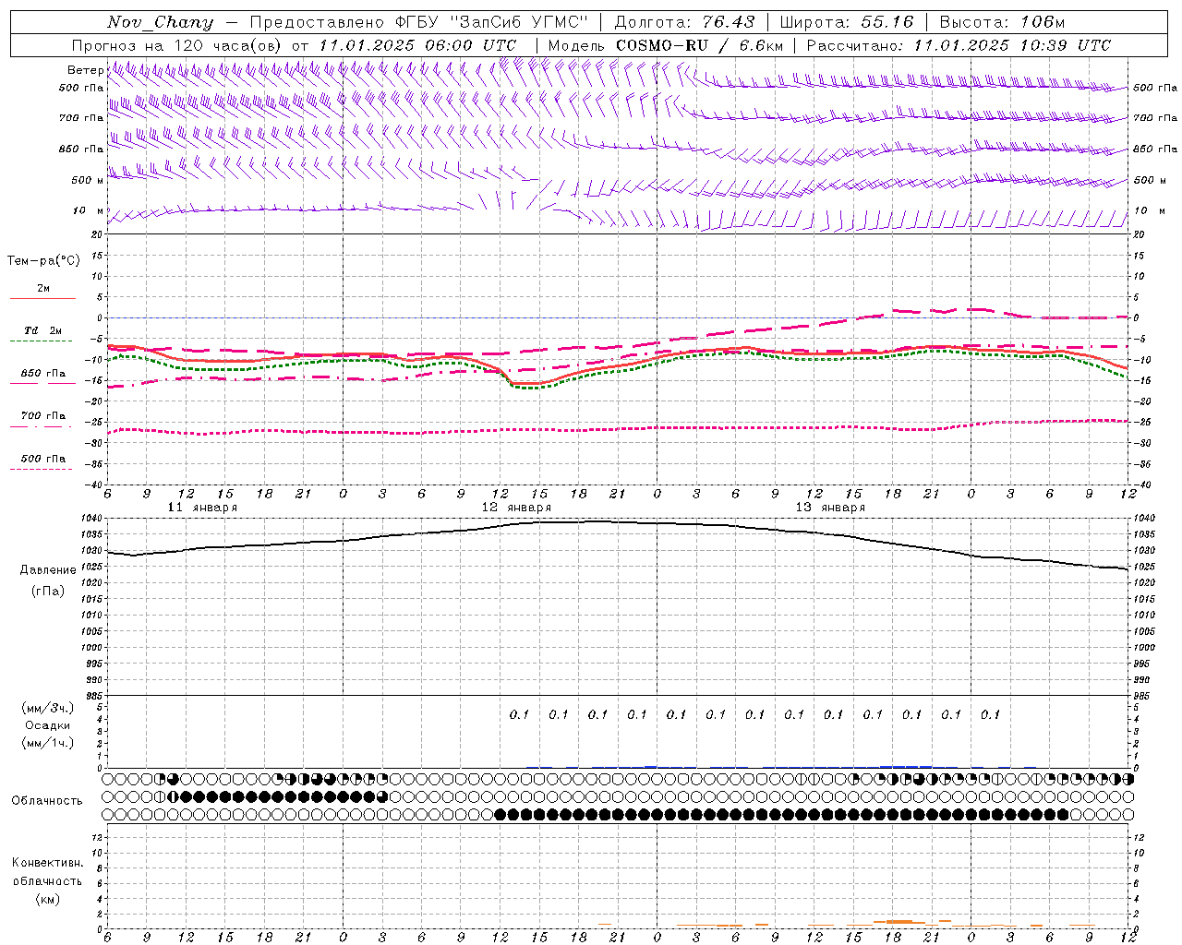Viewport: 1182px width, 945px height.
Task: Click the computed time "11.01.2025 10:39 UTC"
Action: pyautogui.click(x=1012, y=45)
